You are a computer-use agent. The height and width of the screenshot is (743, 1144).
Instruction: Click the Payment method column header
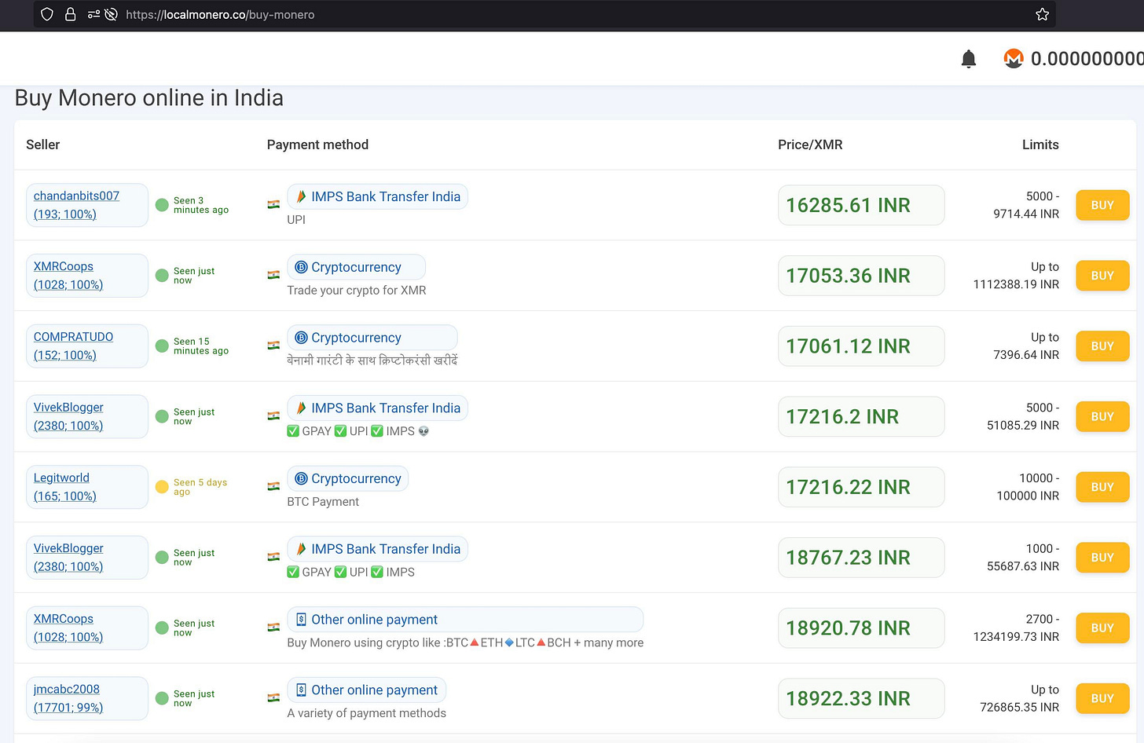[317, 145]
